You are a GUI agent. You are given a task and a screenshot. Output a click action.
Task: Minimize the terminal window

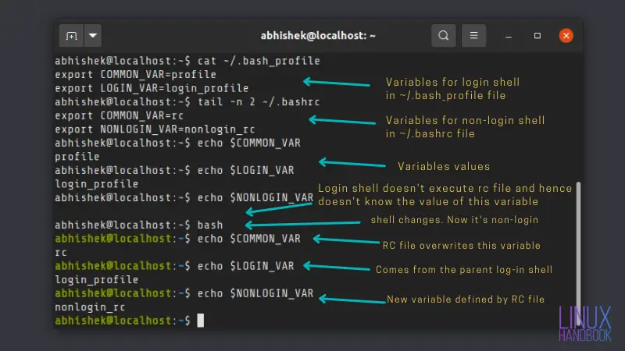click(509, 36)
